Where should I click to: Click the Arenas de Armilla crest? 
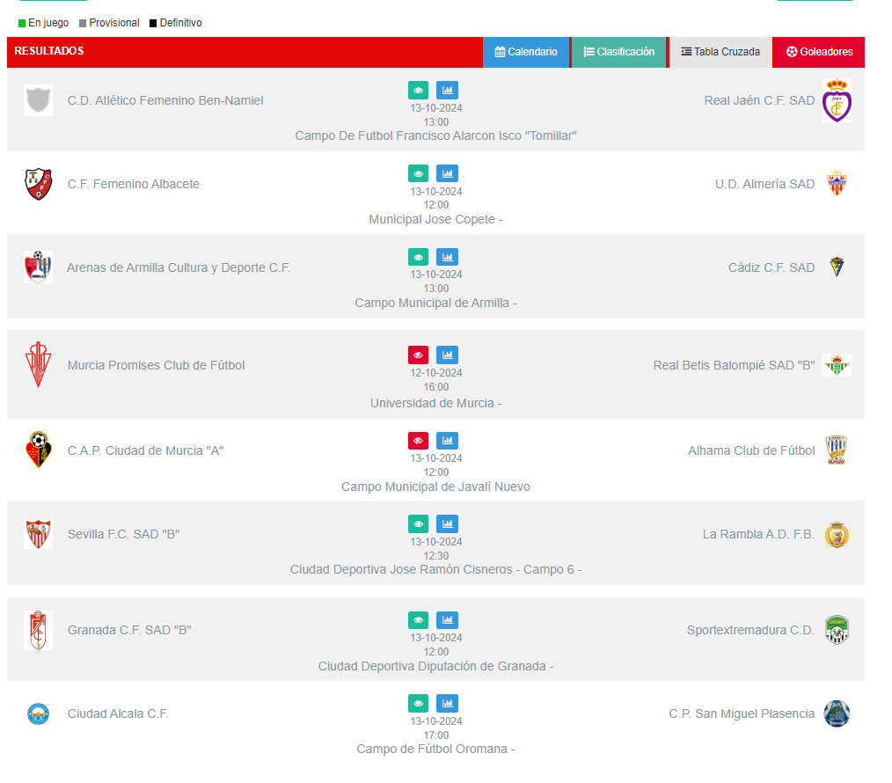pos(38,267)
